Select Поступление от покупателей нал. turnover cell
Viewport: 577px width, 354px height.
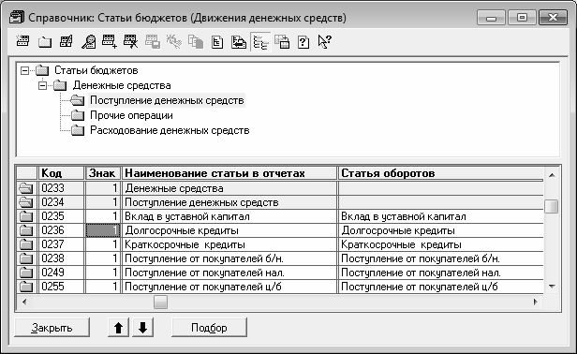[440, 273]
